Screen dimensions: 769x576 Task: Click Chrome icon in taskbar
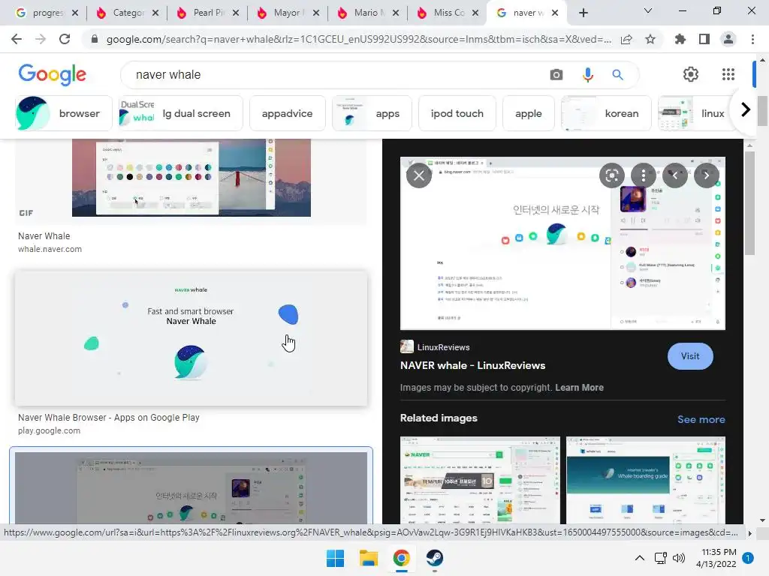pos(401,558)
